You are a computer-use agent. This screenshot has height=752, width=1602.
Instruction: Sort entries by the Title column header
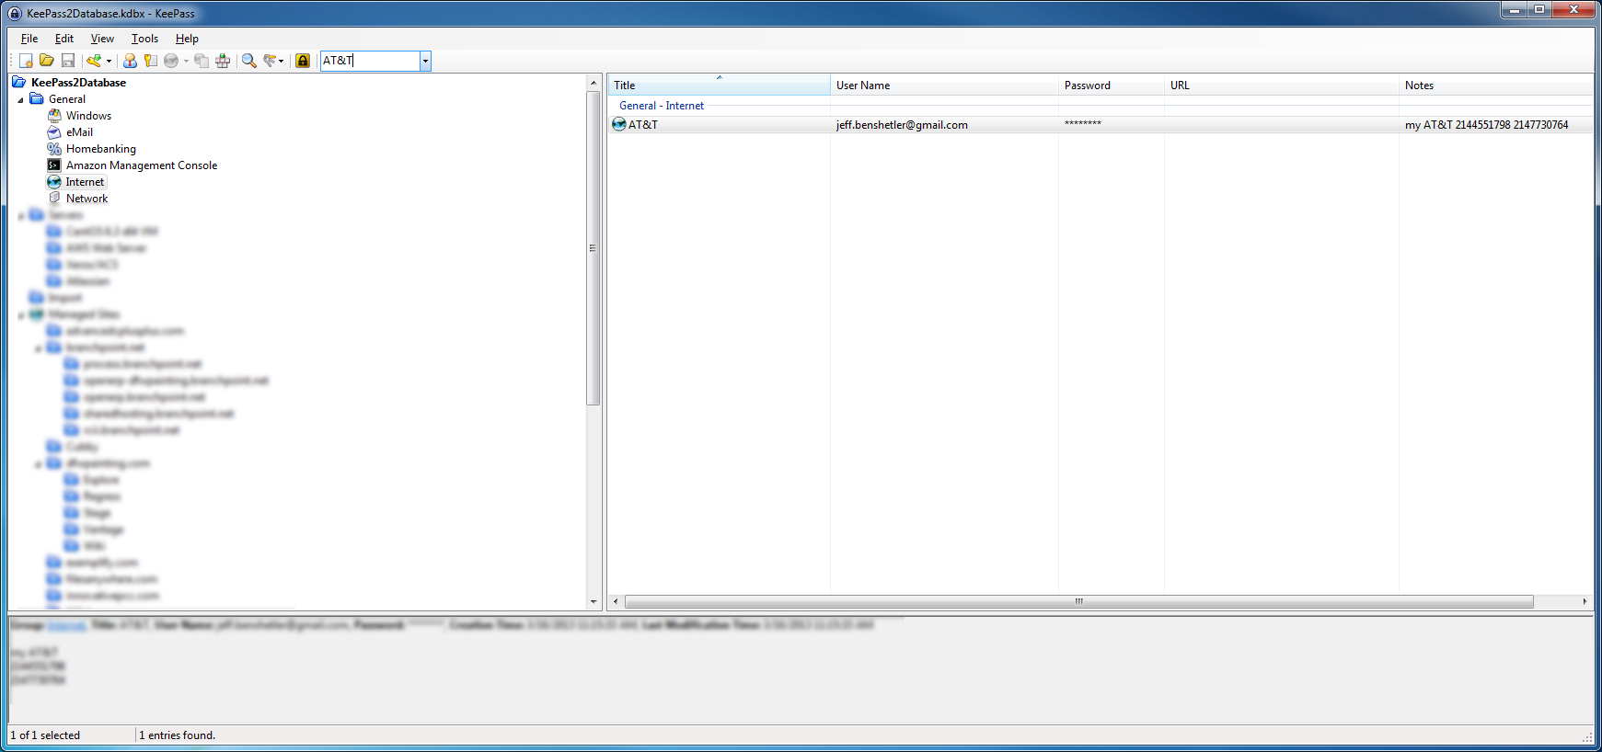click(x=720, y=85)
